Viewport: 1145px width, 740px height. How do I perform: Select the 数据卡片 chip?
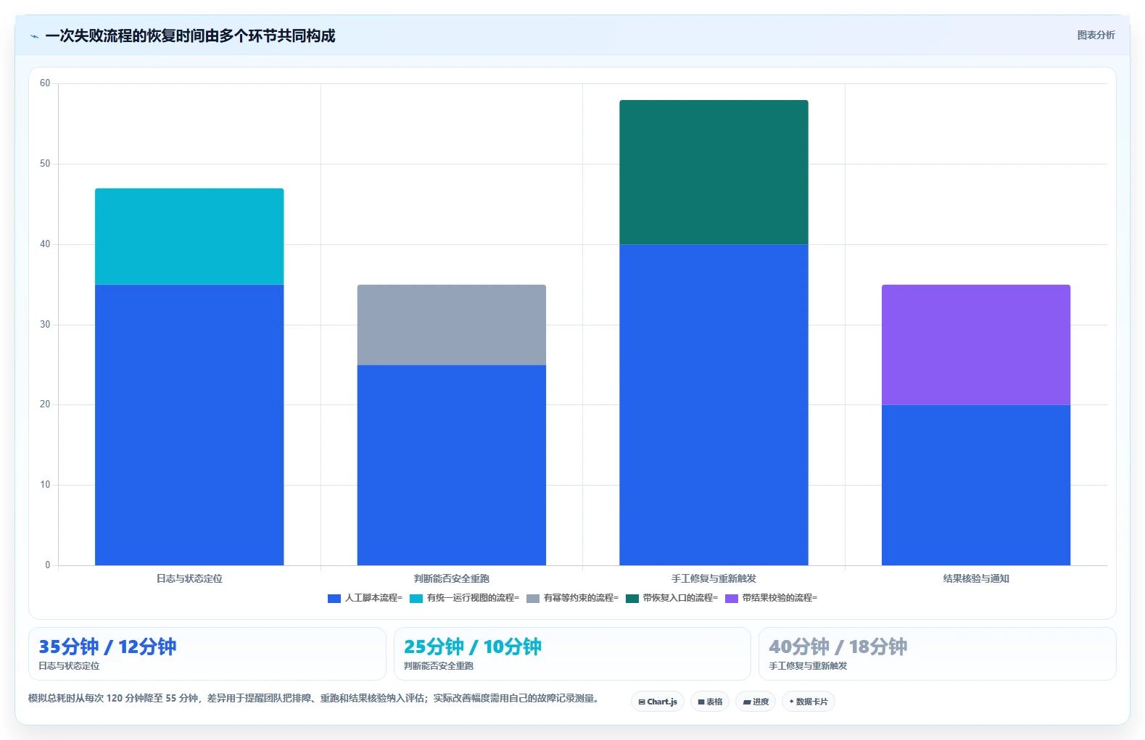click(x=809, y=702)
